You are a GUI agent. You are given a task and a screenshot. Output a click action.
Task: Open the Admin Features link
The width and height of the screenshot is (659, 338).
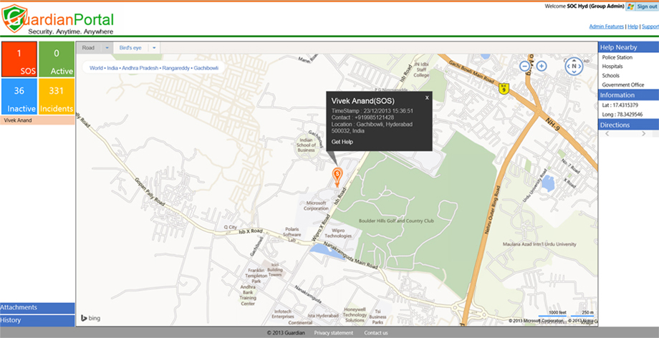pyautogui.click(x=607, y=26)
